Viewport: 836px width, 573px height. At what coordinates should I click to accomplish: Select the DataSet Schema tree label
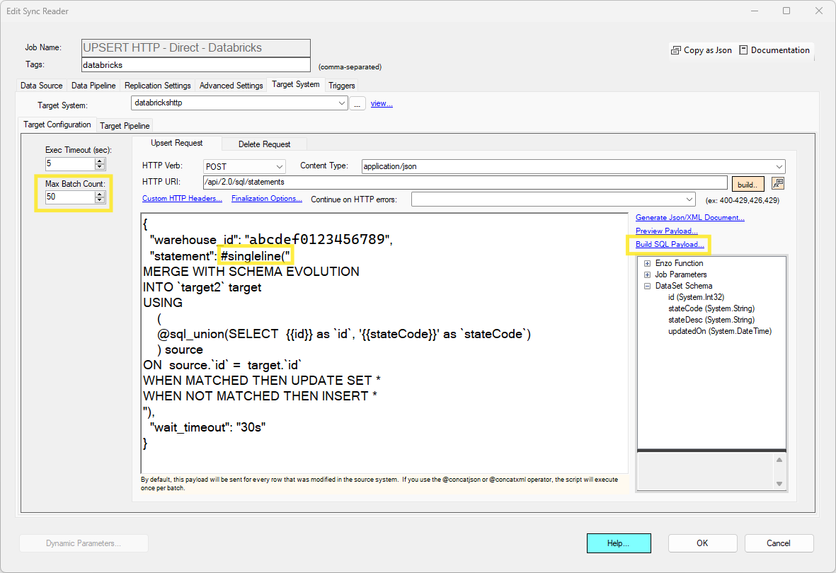coord(684,286)
